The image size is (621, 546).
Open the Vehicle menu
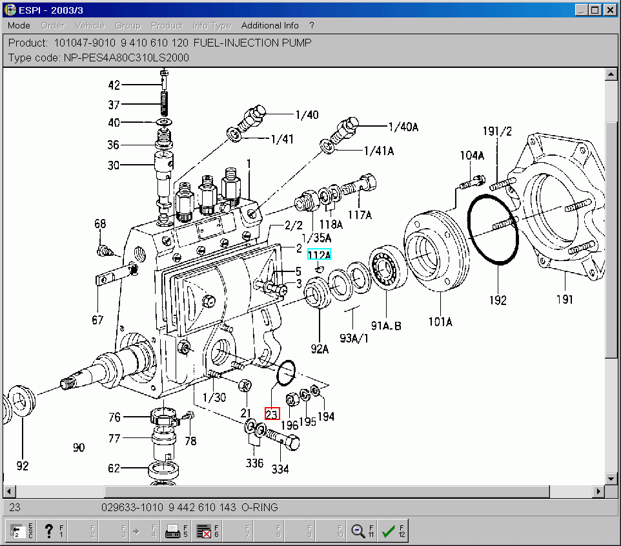[x=90, y=25]
